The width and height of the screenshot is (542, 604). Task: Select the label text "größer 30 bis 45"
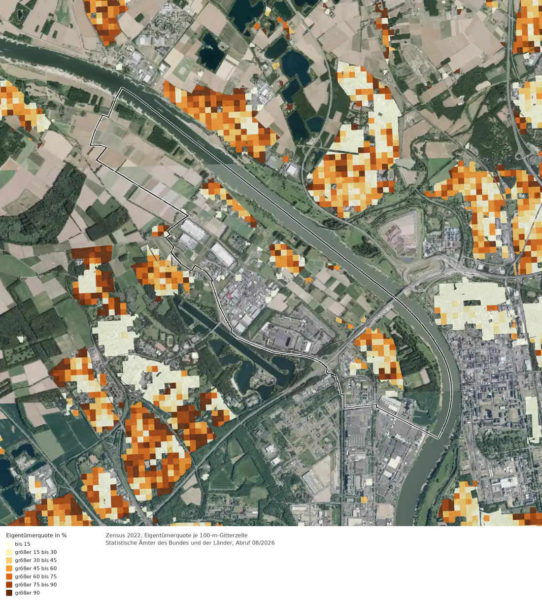[x=35, y=560]
